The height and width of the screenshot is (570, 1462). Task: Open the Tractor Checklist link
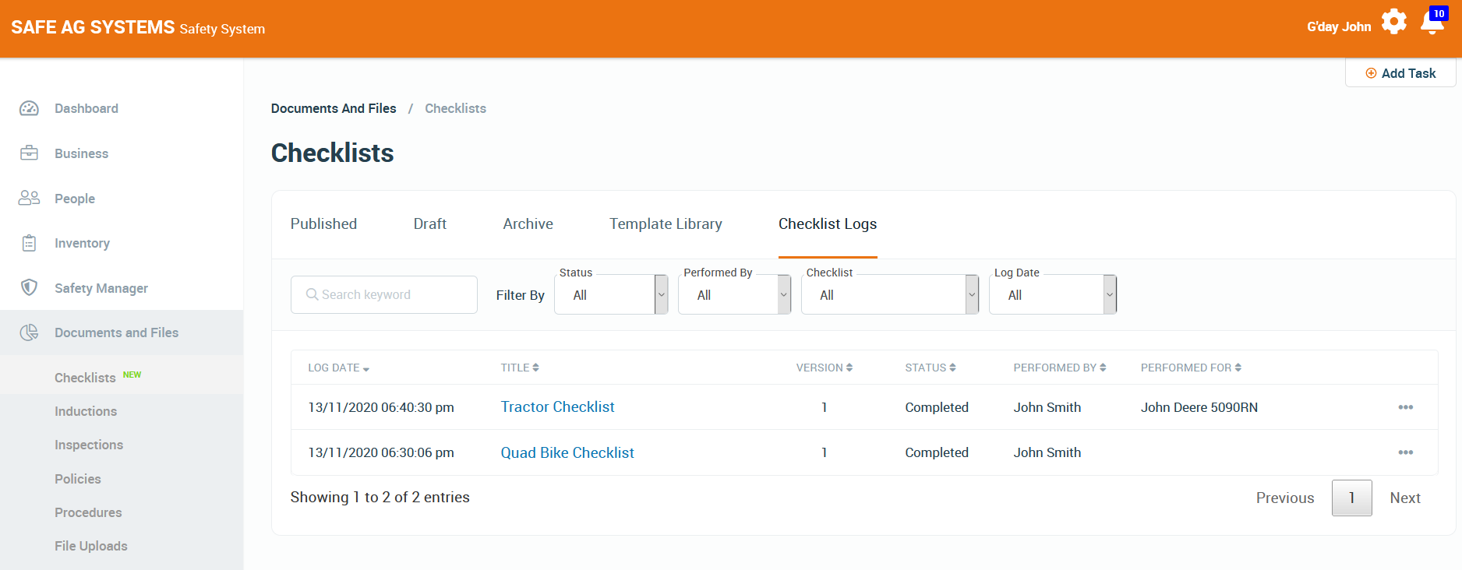click(x=557, y=407)
